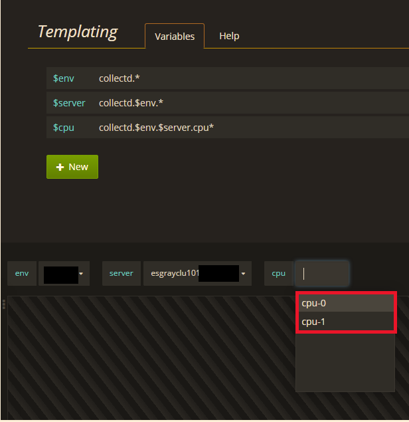Click the row drag handle dots
The width and height of the screenshot is (409, 422).
tap(4, 304)
